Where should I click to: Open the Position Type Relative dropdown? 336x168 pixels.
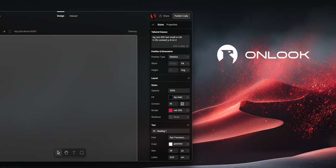(179, 57)
